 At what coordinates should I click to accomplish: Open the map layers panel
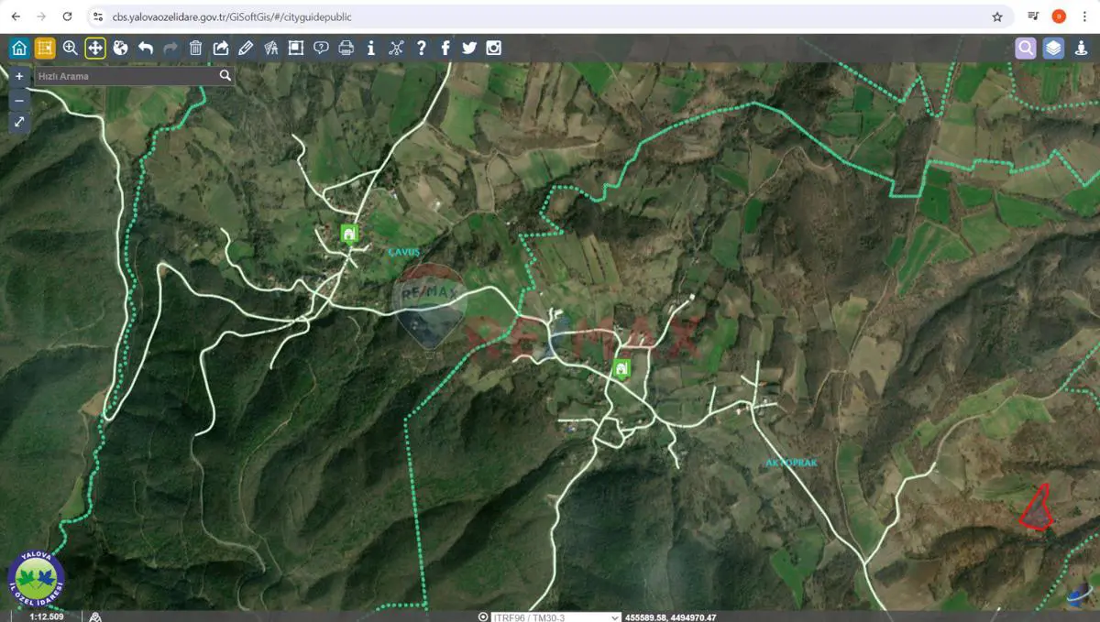(x=1053, y=49)
